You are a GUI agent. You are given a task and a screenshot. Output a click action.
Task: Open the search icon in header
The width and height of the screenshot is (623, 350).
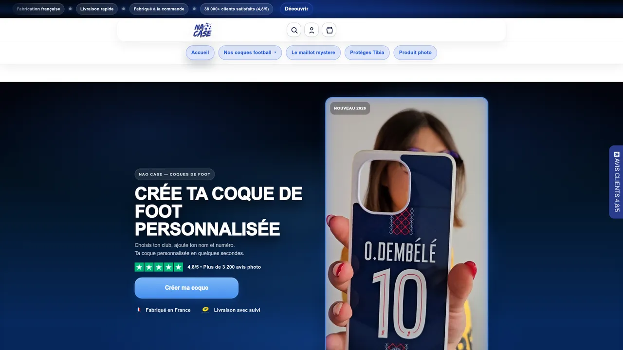[x=294, y=30]
